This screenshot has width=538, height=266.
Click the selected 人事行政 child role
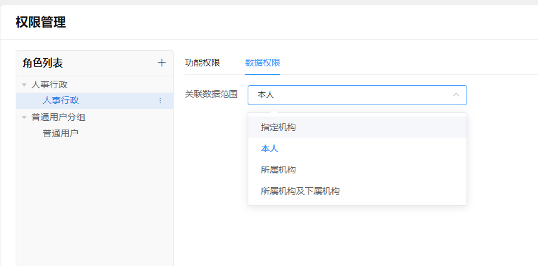point(60,101)
